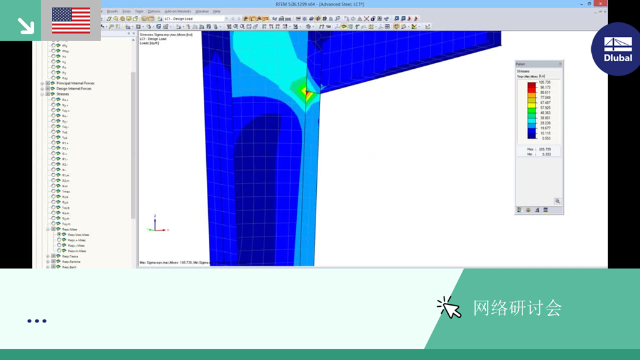Screen dimensions: 640x360
Task: Click the high-stress hotspot at joint corner
Action: (x=307, y=94)
